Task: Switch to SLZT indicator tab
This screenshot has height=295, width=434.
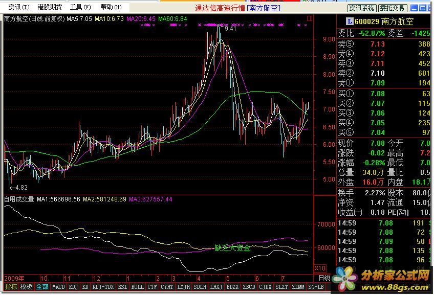Action: (x=281, y=287)
